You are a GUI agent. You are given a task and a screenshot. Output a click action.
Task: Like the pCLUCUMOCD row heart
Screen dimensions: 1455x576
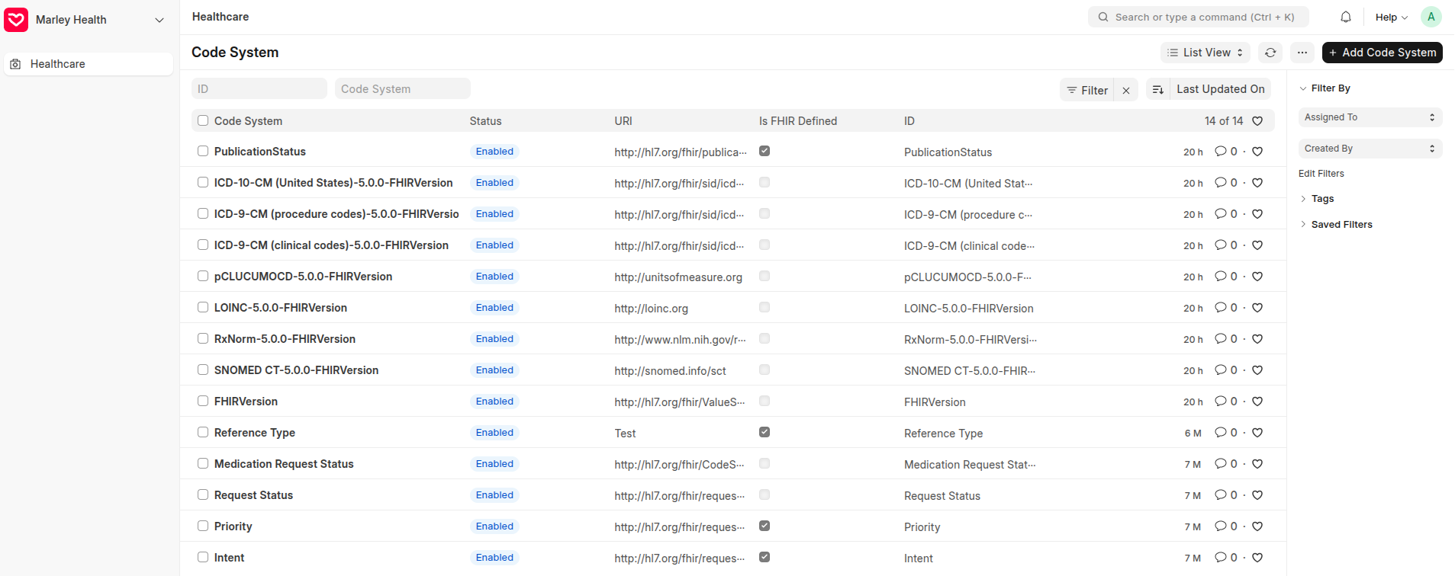[1257, 277]
